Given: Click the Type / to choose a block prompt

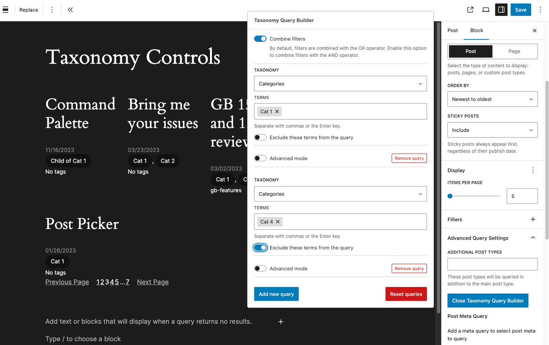Looking at the screenshot, I should (83, 339).
